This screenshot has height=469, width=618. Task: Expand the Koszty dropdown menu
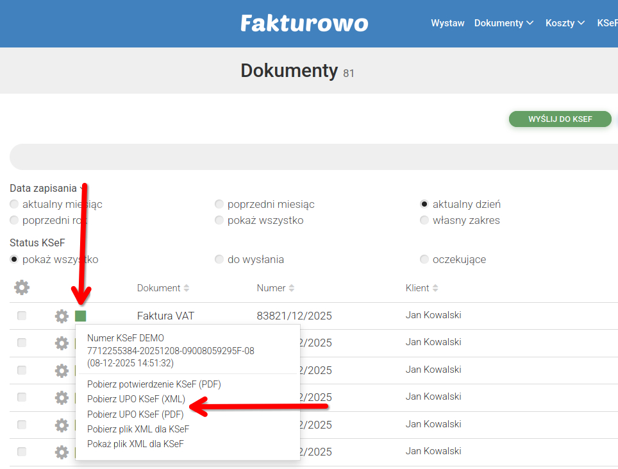[565, 22]
